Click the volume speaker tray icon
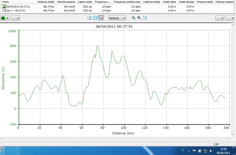Viewport: 236px width, 155px height. 211,151
